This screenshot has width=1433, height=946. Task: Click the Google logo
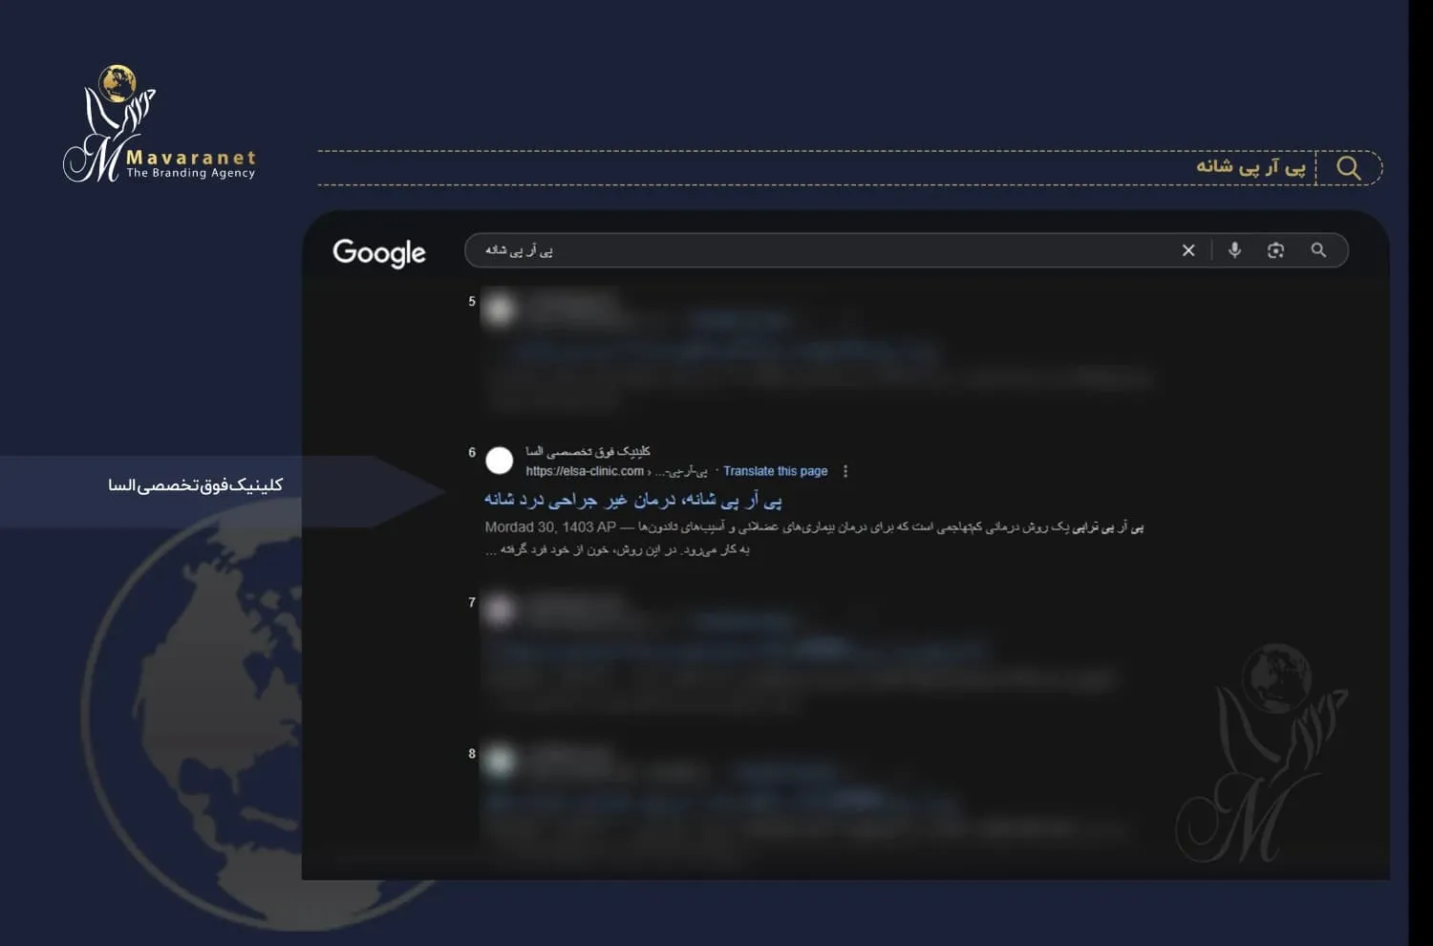pyautogui.click(x=379, y=253)
